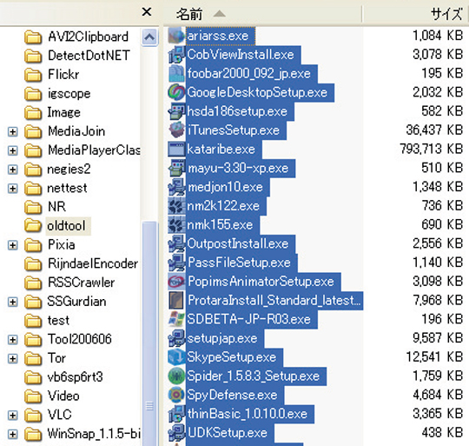469x446 pixels.
Task: Click the PopimsAnimatorSetup.exe icon
Action: [176, 282]
